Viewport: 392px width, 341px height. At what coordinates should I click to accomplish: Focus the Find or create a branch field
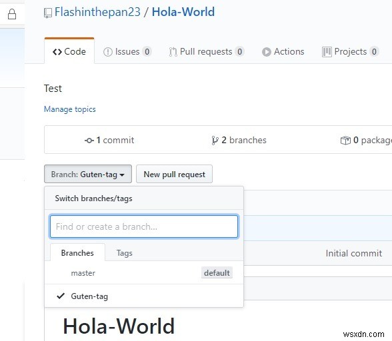(x=144, y=226)
